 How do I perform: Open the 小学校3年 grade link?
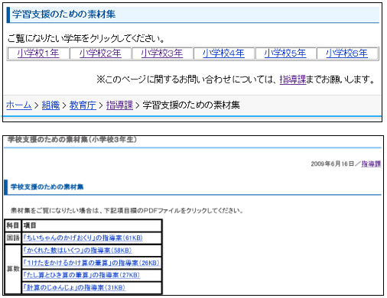162,53
